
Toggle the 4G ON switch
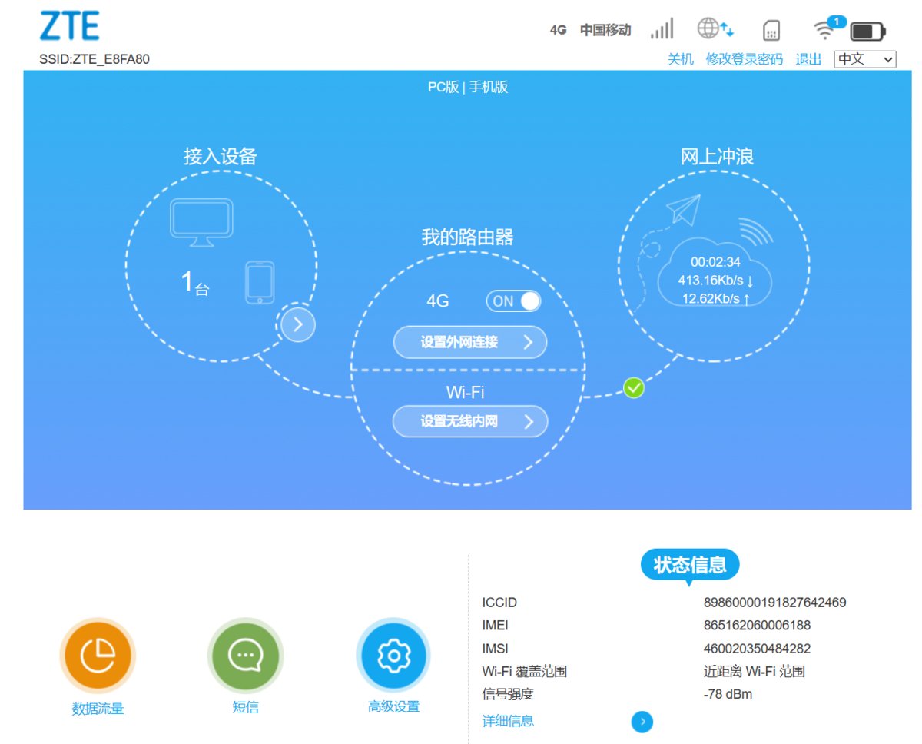513,301
